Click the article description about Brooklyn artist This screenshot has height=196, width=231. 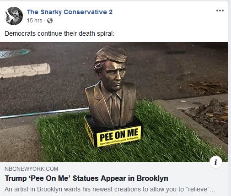point(110,189)
